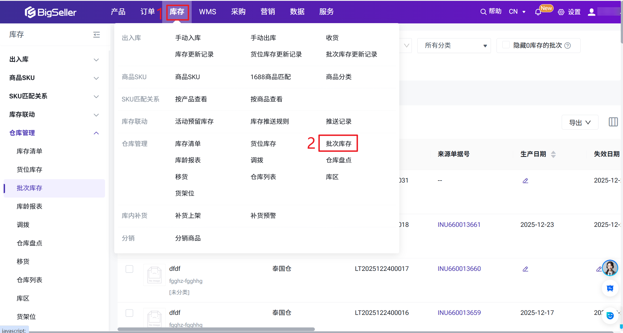Click the notification bell icon
Viewport: 623px width, 333px height.
point(538,12)
